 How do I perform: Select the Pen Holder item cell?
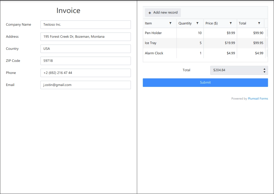160,33
